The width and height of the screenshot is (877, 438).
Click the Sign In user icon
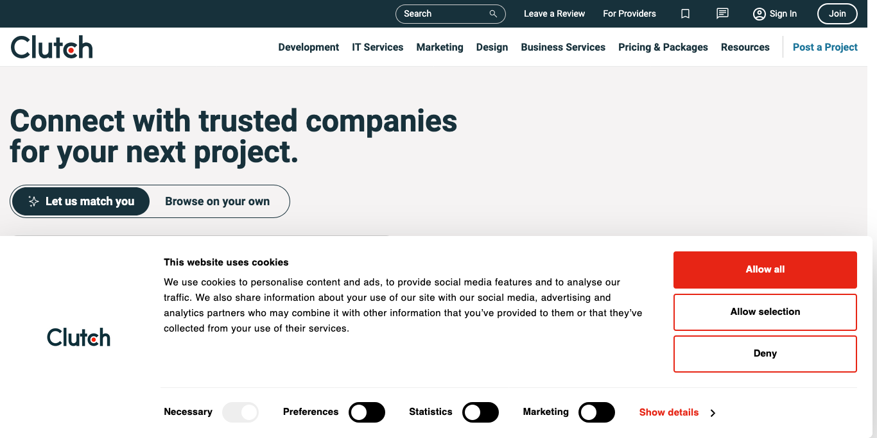760,13
